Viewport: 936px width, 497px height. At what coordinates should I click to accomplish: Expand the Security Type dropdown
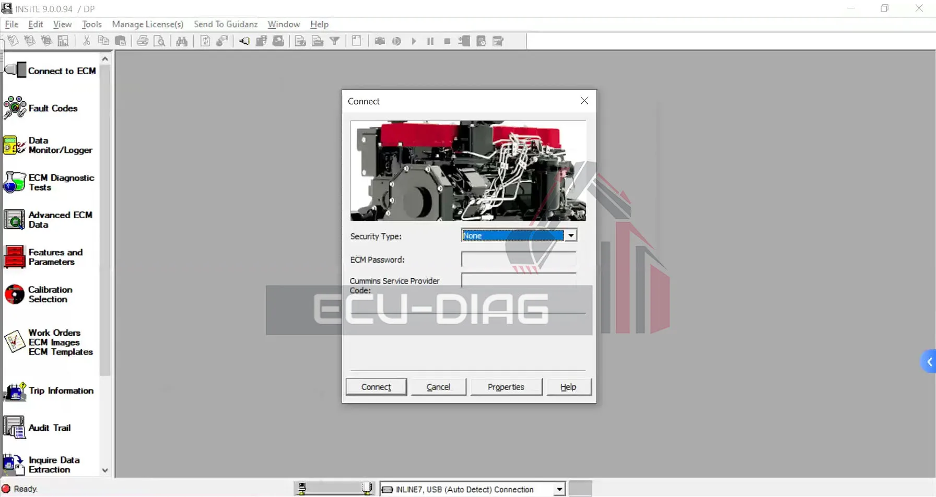571,235
